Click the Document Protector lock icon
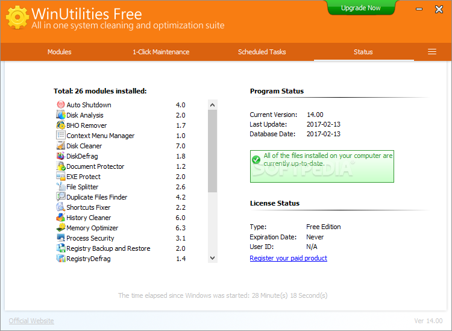 click(x=60, y=166)
